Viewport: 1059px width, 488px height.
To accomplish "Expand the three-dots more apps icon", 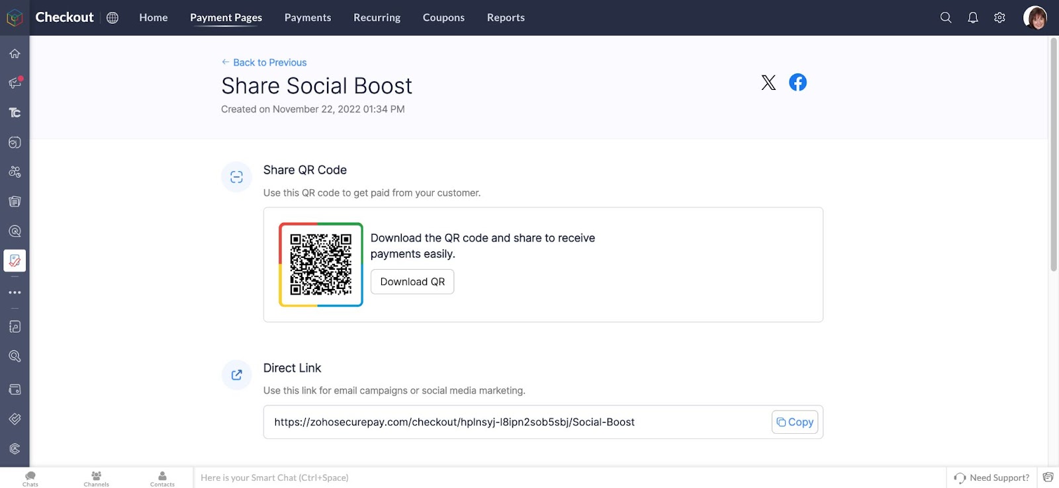I will [15, 292].
